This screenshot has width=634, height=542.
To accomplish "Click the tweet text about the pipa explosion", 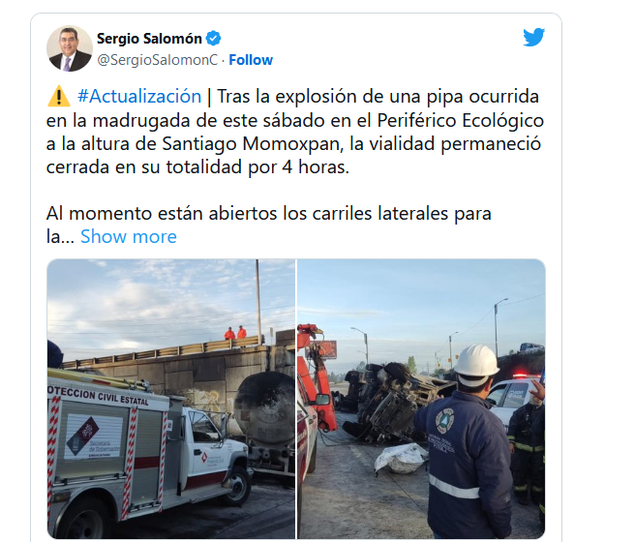I will pyautogui.click(x=295, y=132).
